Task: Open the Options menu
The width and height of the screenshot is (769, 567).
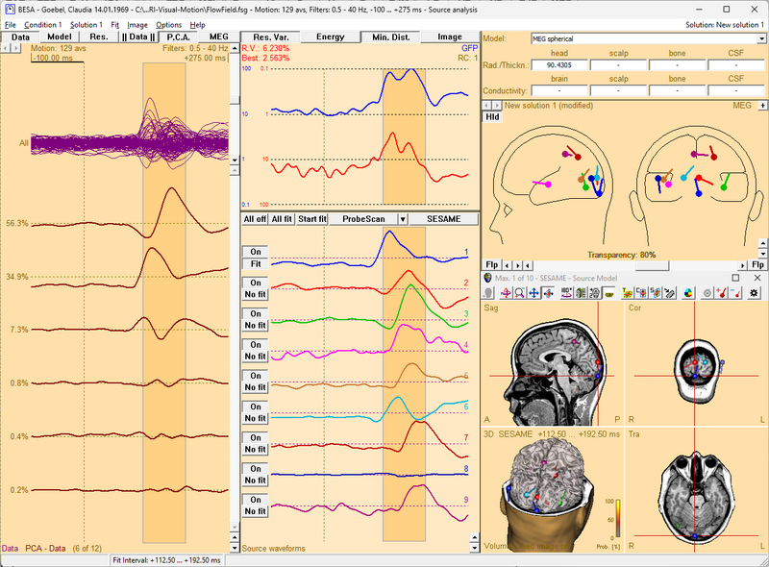Action: pyautogui.click(x=168, y=24)
